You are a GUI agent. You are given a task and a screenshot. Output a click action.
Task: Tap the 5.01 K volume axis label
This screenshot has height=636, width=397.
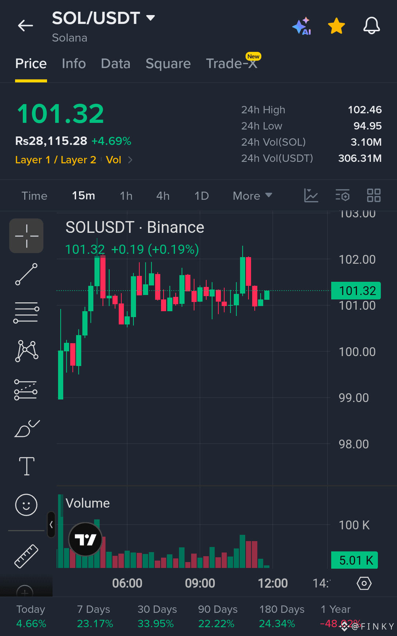point(355,560)
